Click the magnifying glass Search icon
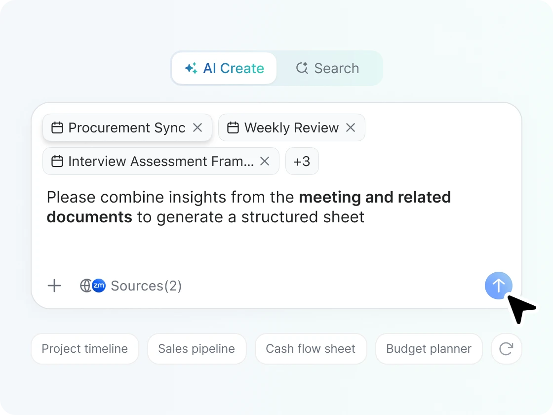The image size is (553, 415). [301, 68]
